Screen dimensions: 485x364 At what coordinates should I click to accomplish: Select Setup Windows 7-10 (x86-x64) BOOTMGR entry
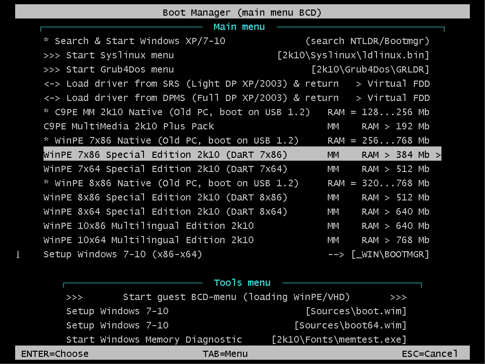pos(123,255)
